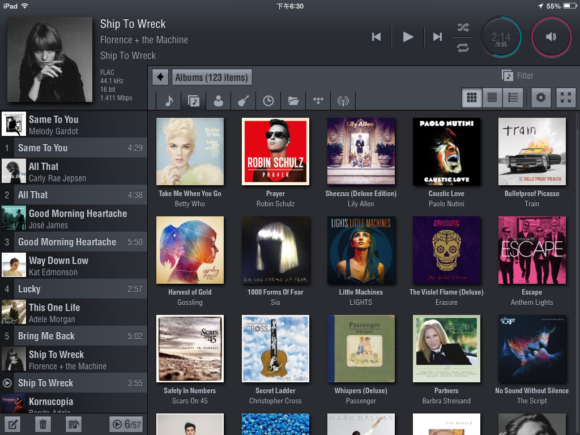Switch to the Genres tab (guitar icon)

[243, 101]
